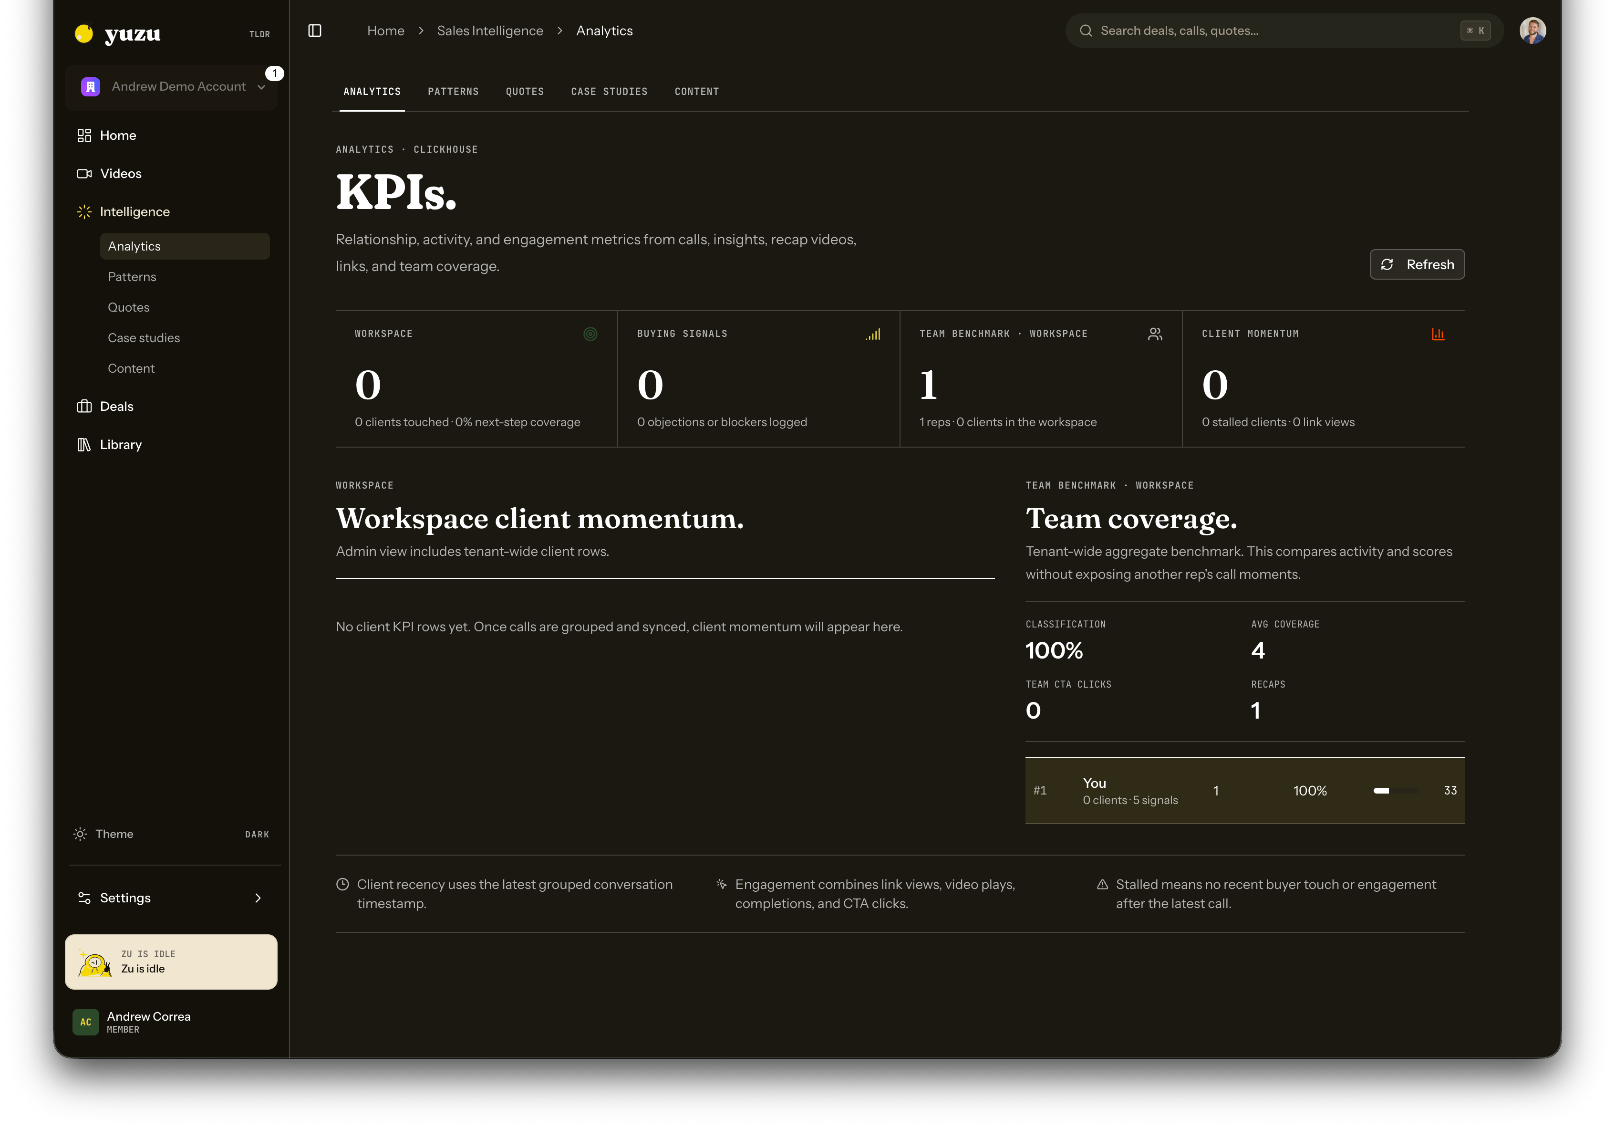
Task: Click the warning triangle beside Stalled note
Action: (x=1102, y=884)
